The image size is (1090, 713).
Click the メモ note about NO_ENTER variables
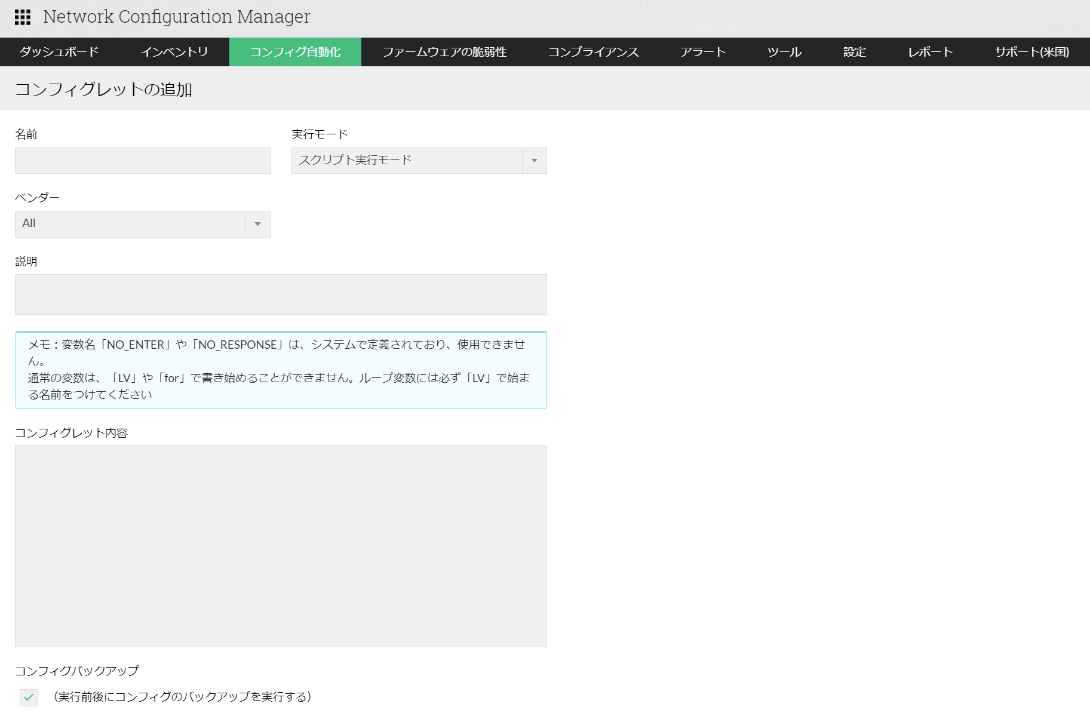click(281, 370)
